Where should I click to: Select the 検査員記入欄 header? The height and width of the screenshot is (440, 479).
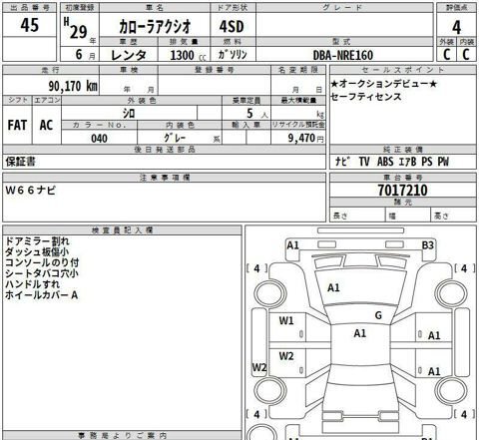[122, 230]
